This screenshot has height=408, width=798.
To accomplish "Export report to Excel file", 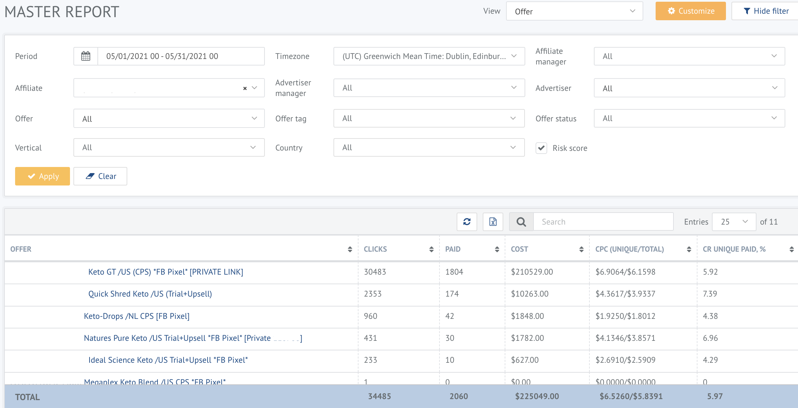I will tap(493, 222).
